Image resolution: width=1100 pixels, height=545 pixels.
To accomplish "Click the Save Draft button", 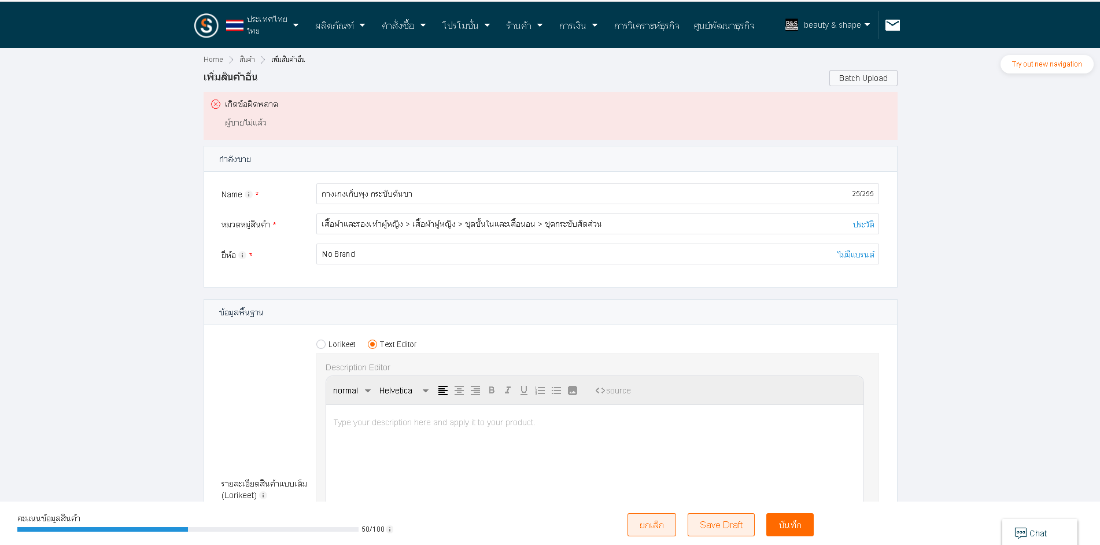I will (x=721, y=525).
